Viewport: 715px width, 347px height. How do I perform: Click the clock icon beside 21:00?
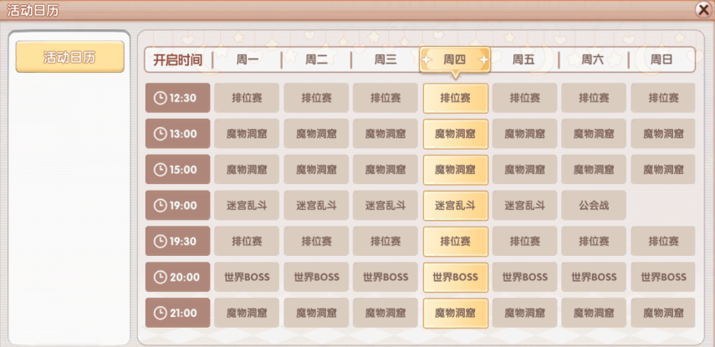coord(160,313)
